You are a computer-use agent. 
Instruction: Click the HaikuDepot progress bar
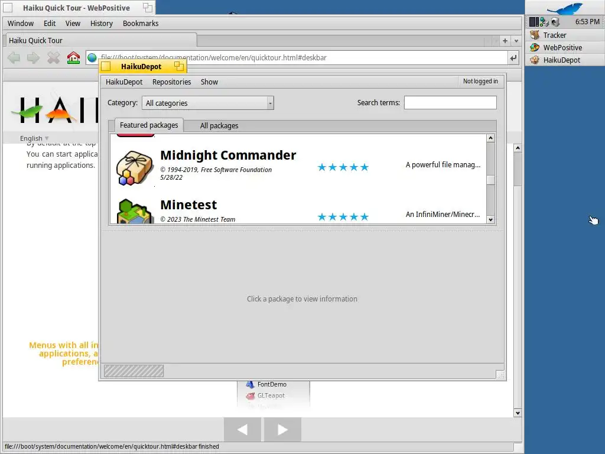[134, 371]
